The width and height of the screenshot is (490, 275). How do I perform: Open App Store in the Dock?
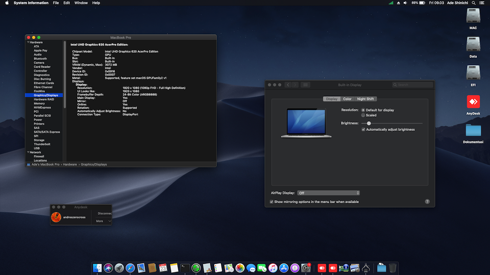[x=284, y=268]
